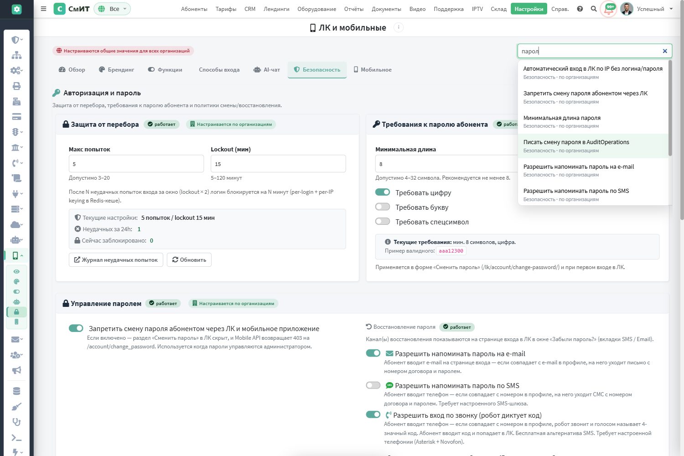Screen dimensions: 684x456
Task: Toggle 'Разрешить вход по звонку' switch
Action: click(373, 415)
